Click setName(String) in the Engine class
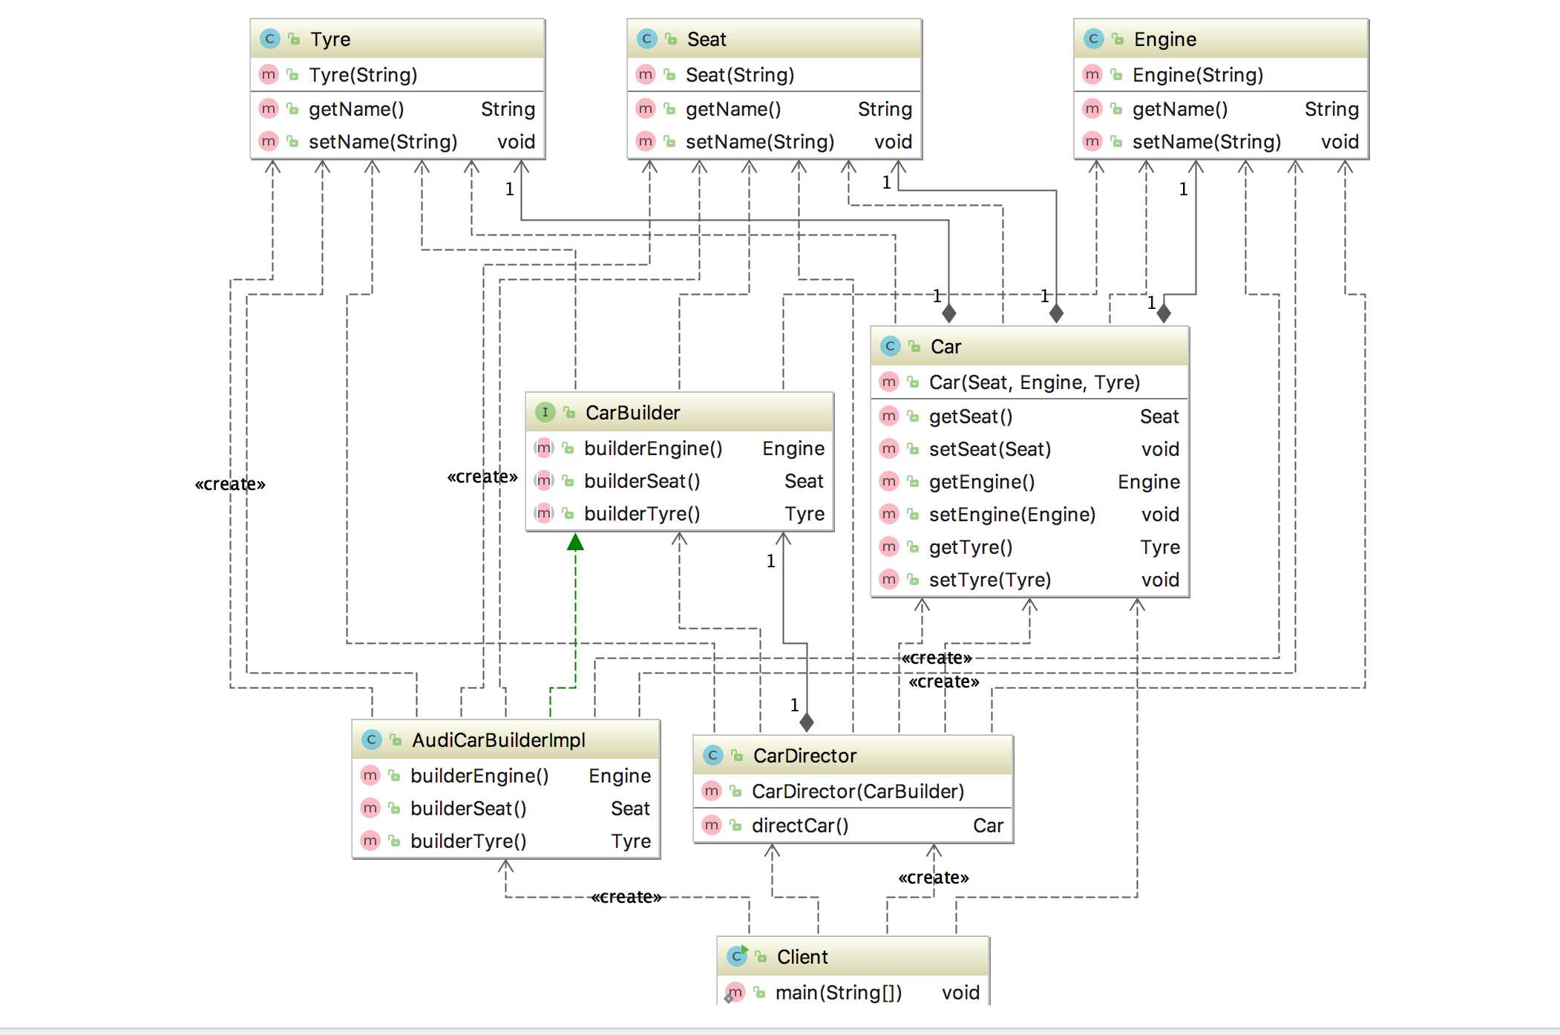This screenshot has height=1035, width=1560. coord(1207,142)
